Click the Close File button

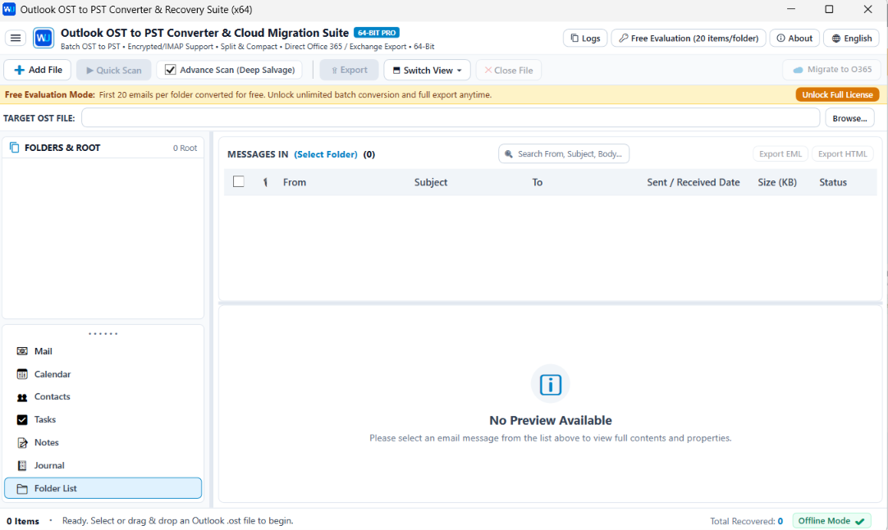509,71
